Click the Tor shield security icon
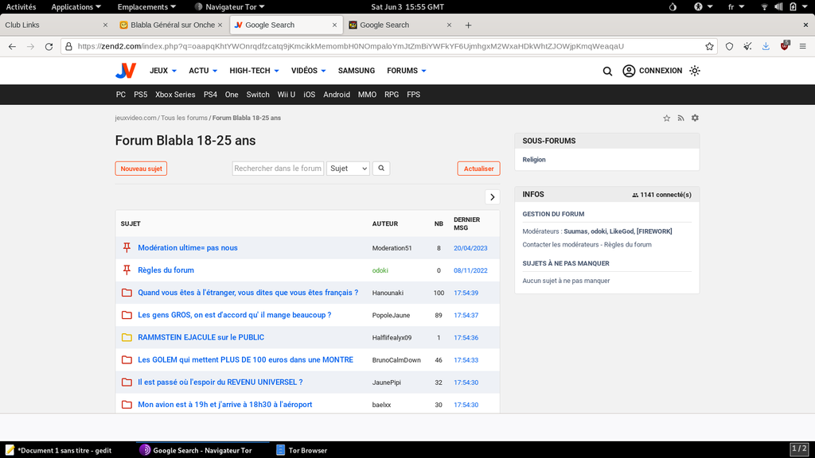 (729, 47)
